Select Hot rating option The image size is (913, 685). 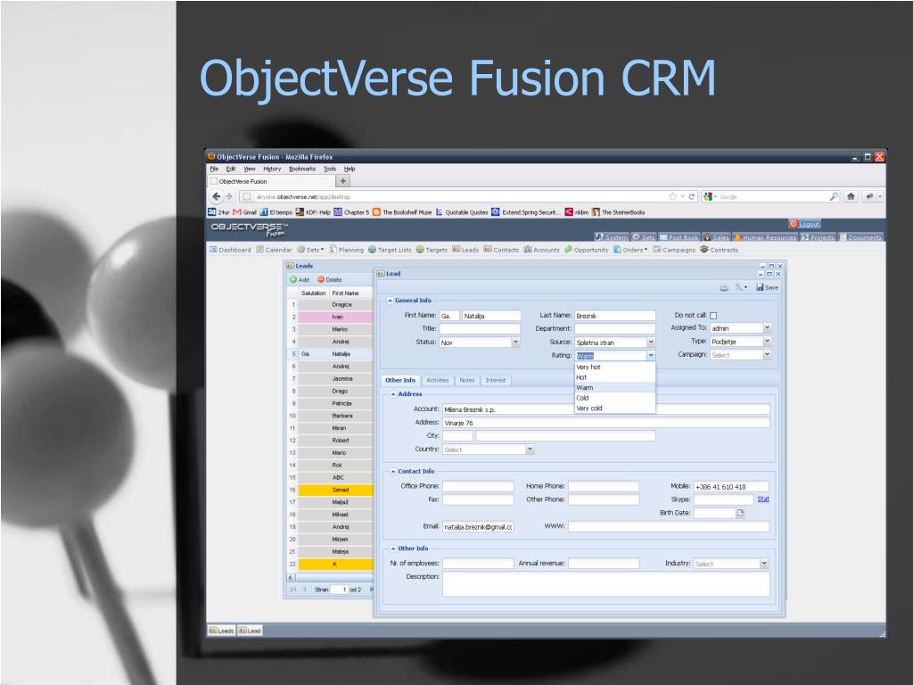point(615,377)
